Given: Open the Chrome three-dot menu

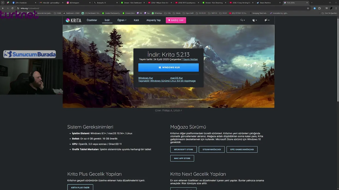Looking at the screenshot, I should pos(336,8).
